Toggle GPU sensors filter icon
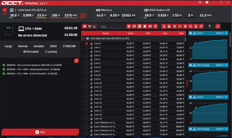Screen dimensions: 232x138 click(134, 26)
